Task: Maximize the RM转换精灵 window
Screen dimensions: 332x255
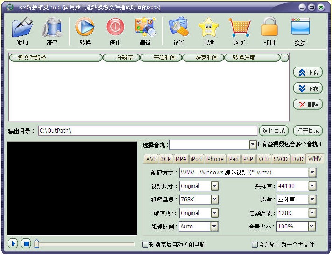Action: (311, 7)
